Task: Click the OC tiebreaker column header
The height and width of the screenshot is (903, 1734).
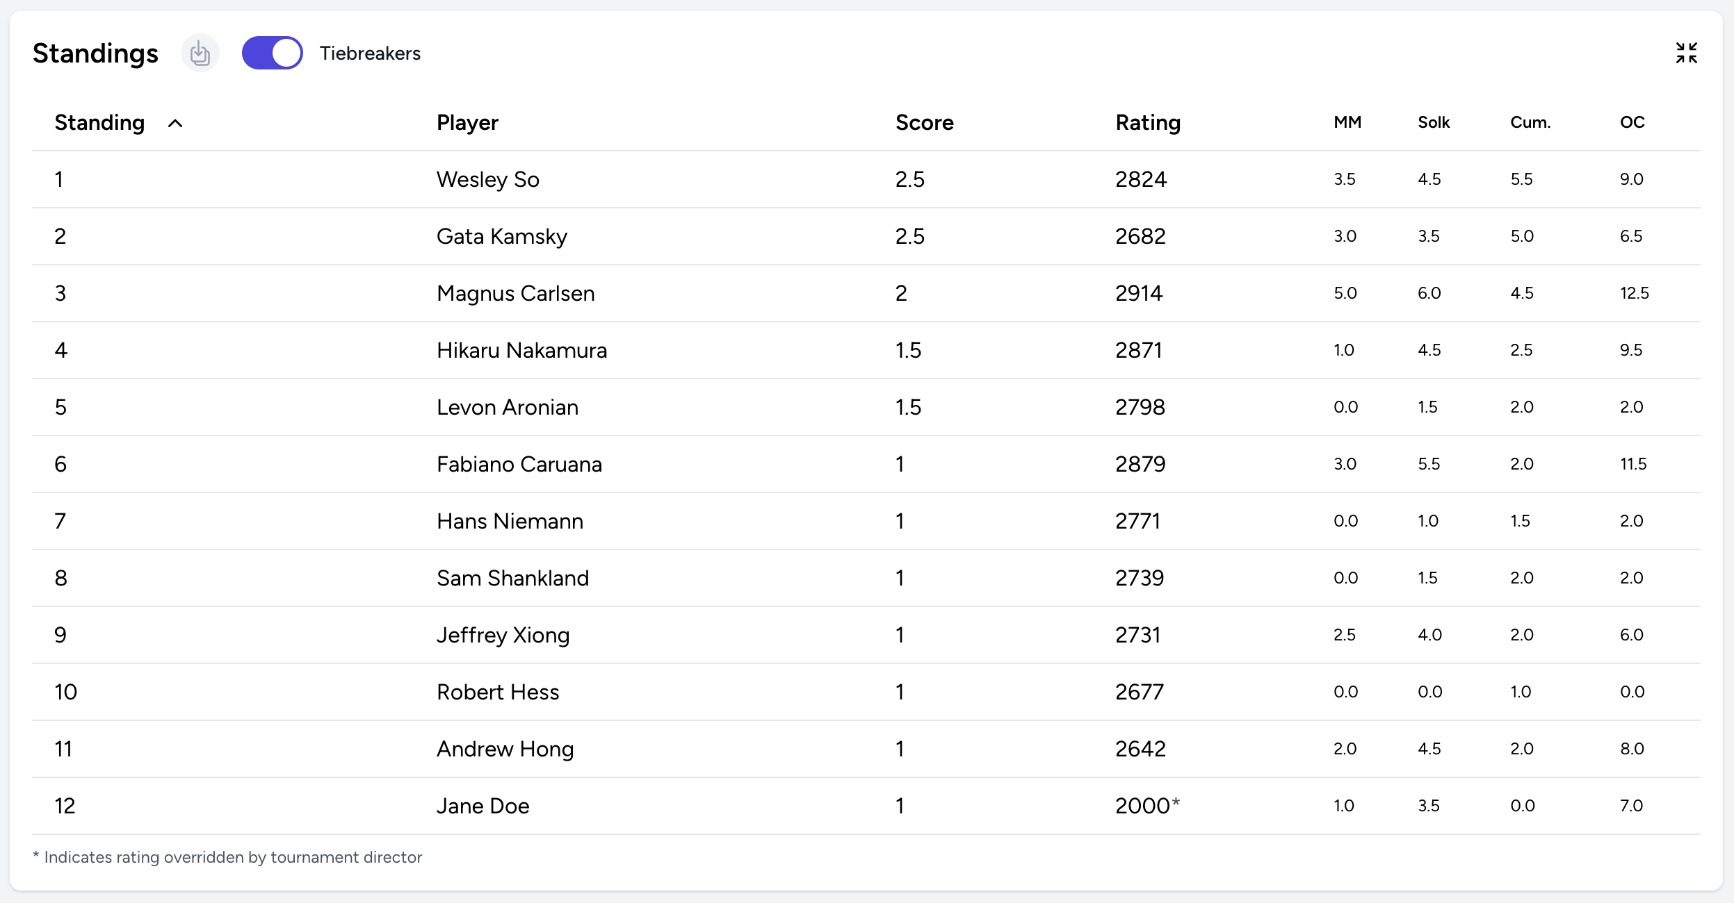Action: (x=1632, y=123)
